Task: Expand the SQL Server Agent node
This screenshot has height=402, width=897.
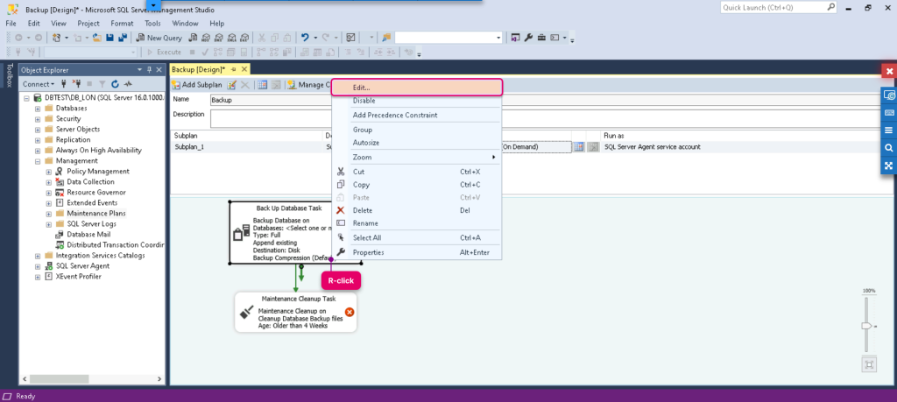Action: pyautogui.click(x=38, y=266)
